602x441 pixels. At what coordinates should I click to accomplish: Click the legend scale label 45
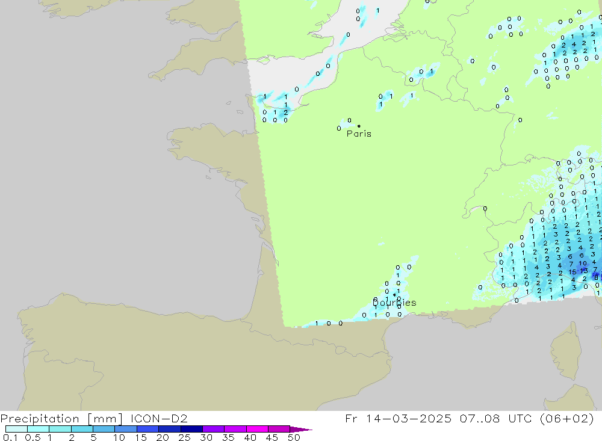(272, 437)
